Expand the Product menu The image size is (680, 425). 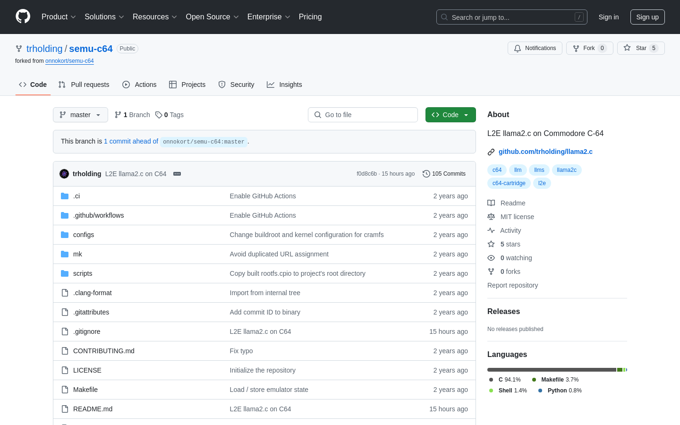coord(59,17)
